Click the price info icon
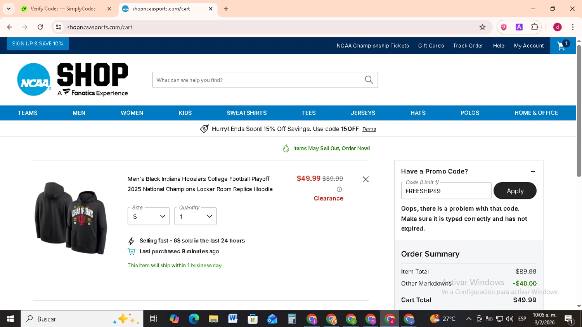The width and height of the screenshot is (582, 327). click(339, 189)
